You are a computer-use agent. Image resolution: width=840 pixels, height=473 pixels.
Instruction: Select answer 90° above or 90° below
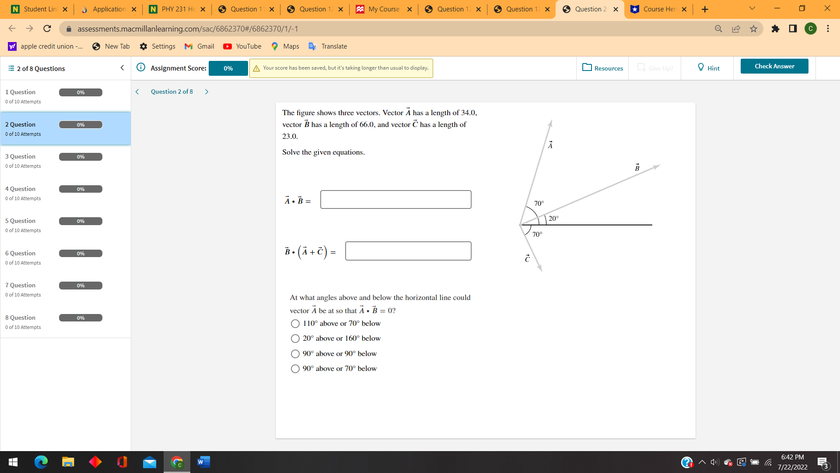[x=295, y=354]
